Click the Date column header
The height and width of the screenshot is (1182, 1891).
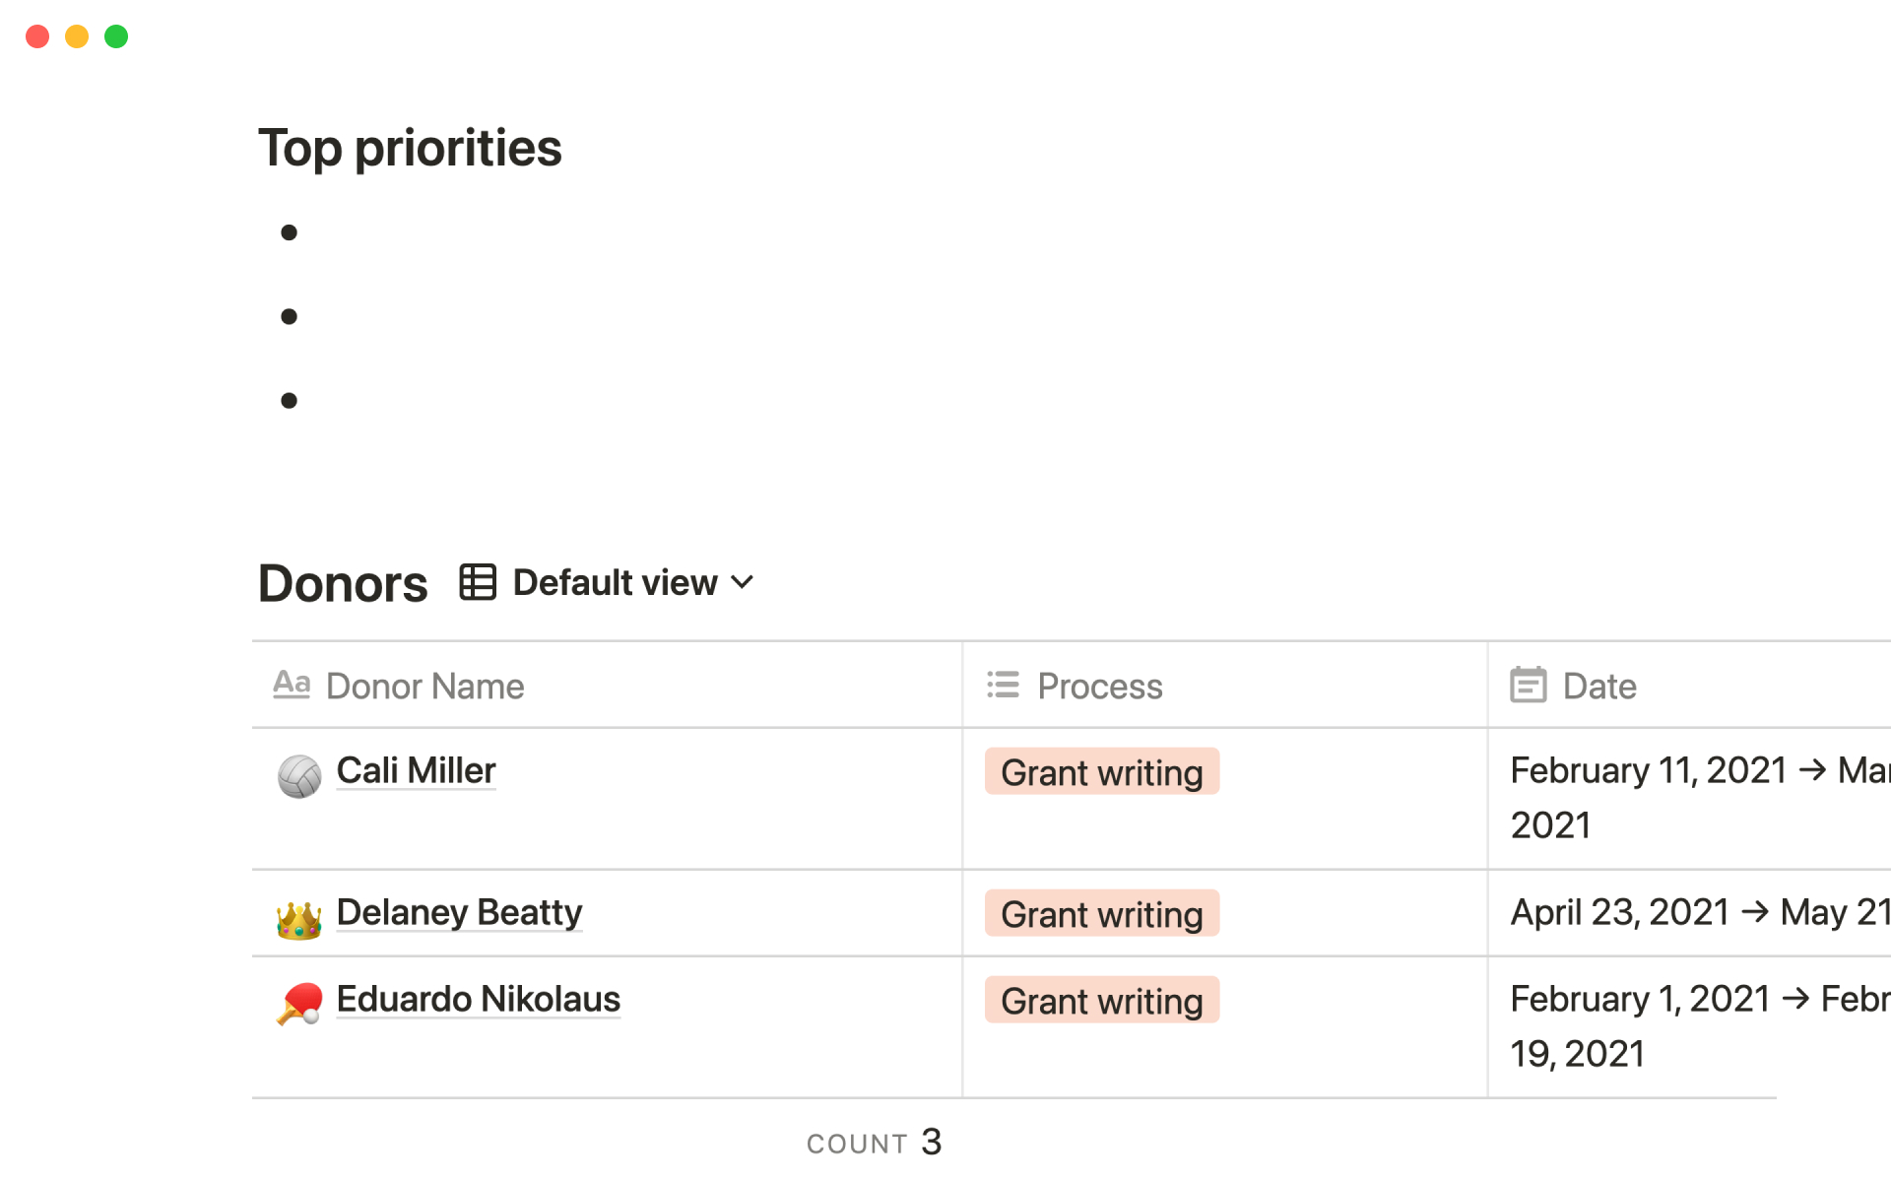1598,687
